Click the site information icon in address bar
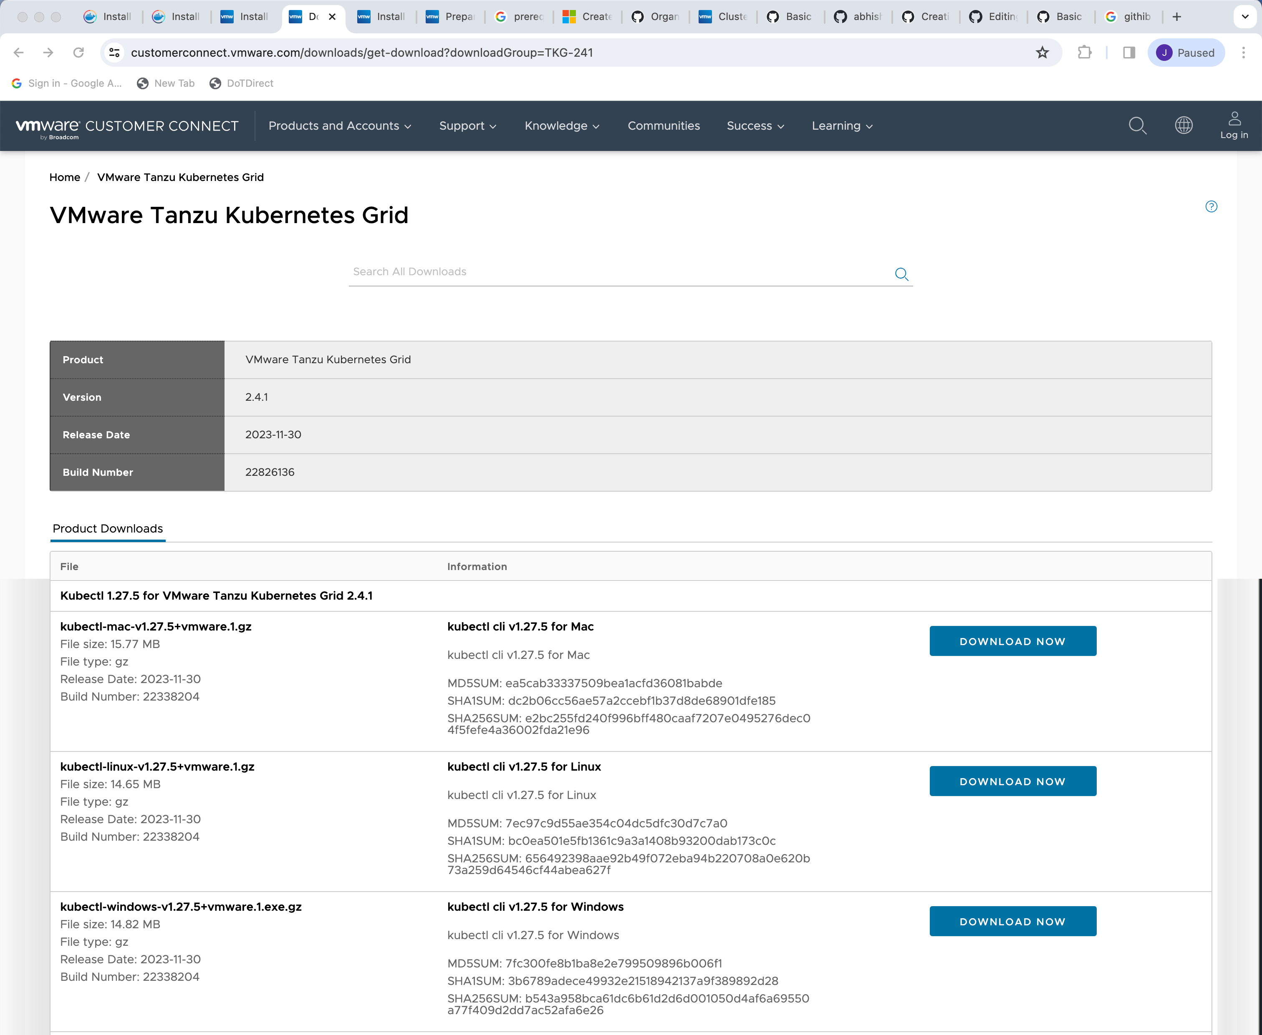The height and width of the screenshot is (1035, 1262). [115, 53]
